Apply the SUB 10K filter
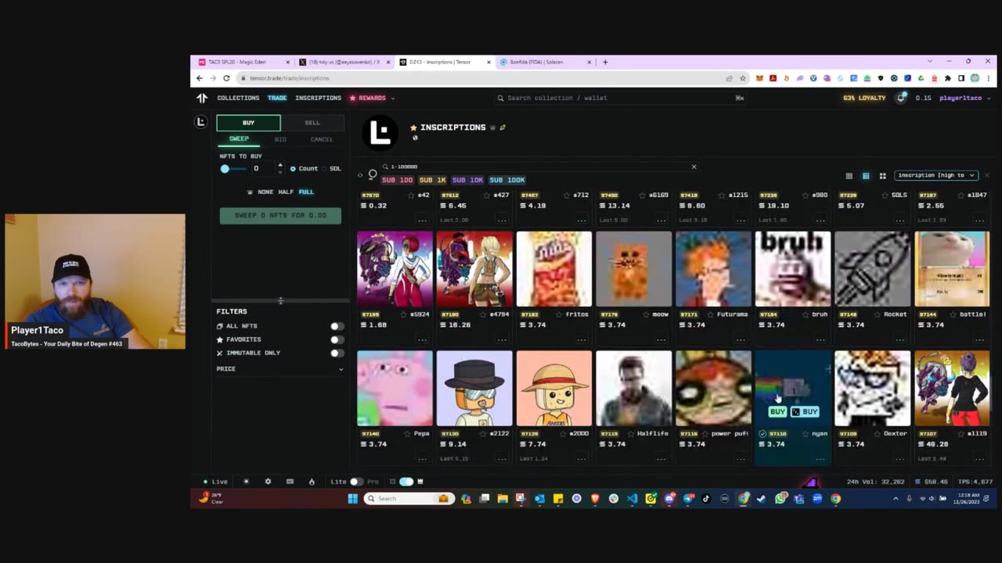The height and width of the screenshot is (563, 1002). (467, 180)
